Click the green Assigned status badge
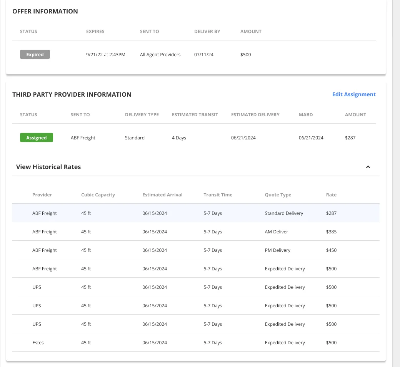This screenshot has width=400, height=367. pyautogui.click(x=37, y=137)
